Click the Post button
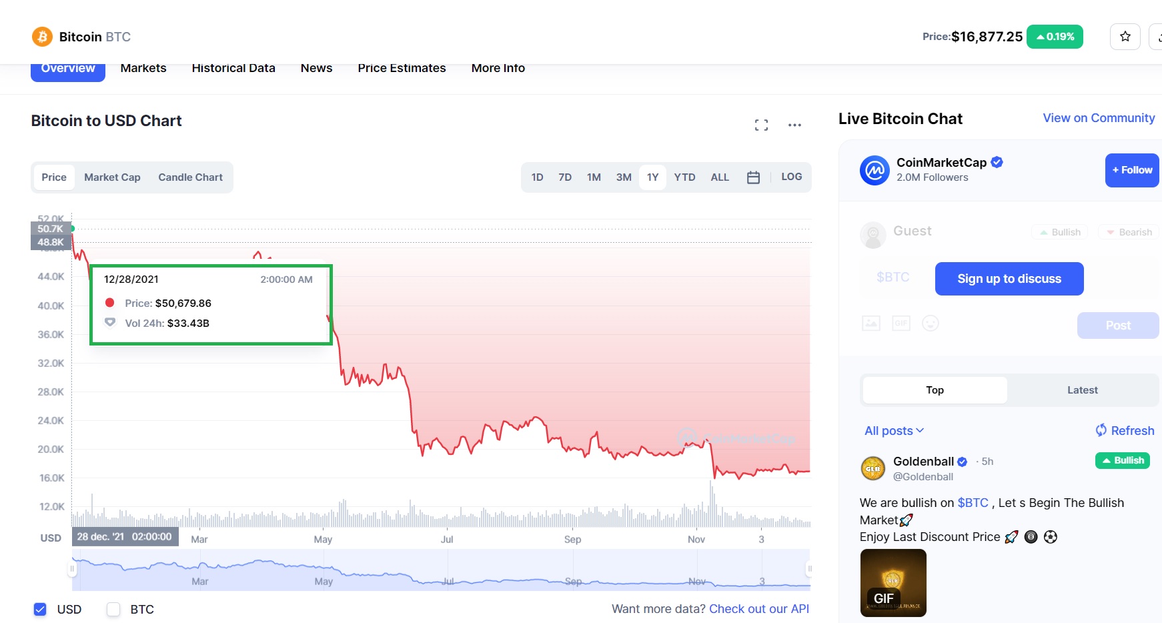This screenshot has width=1162, height=623. click(1118, 326)
